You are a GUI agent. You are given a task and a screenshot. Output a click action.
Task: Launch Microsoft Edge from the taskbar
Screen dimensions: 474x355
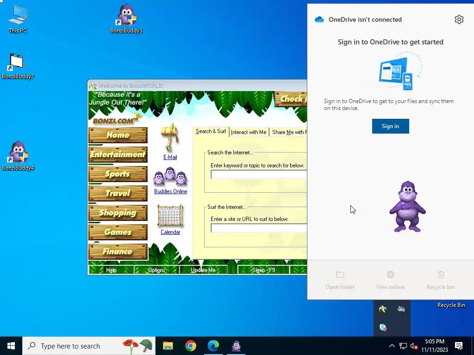[x=213, y=346]
